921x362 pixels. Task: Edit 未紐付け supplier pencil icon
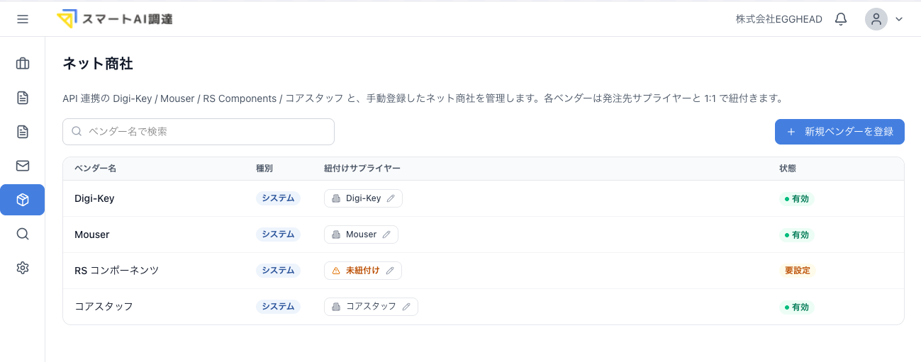pyautogui.click(x=390, y=271)
